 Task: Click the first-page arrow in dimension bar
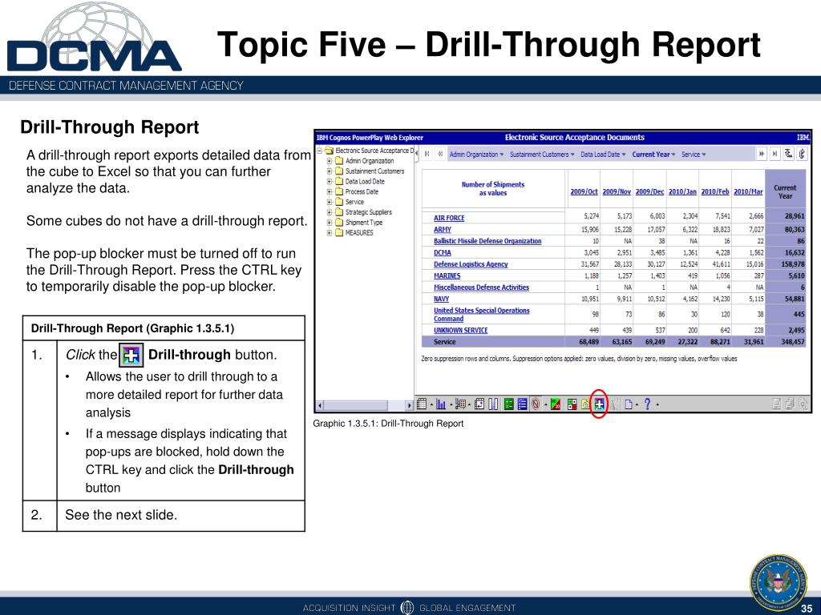coord(427,155)
